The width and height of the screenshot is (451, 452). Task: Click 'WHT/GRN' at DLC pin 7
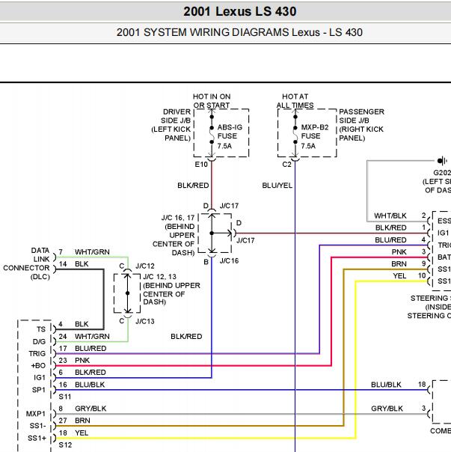click(x=92, y=252)
